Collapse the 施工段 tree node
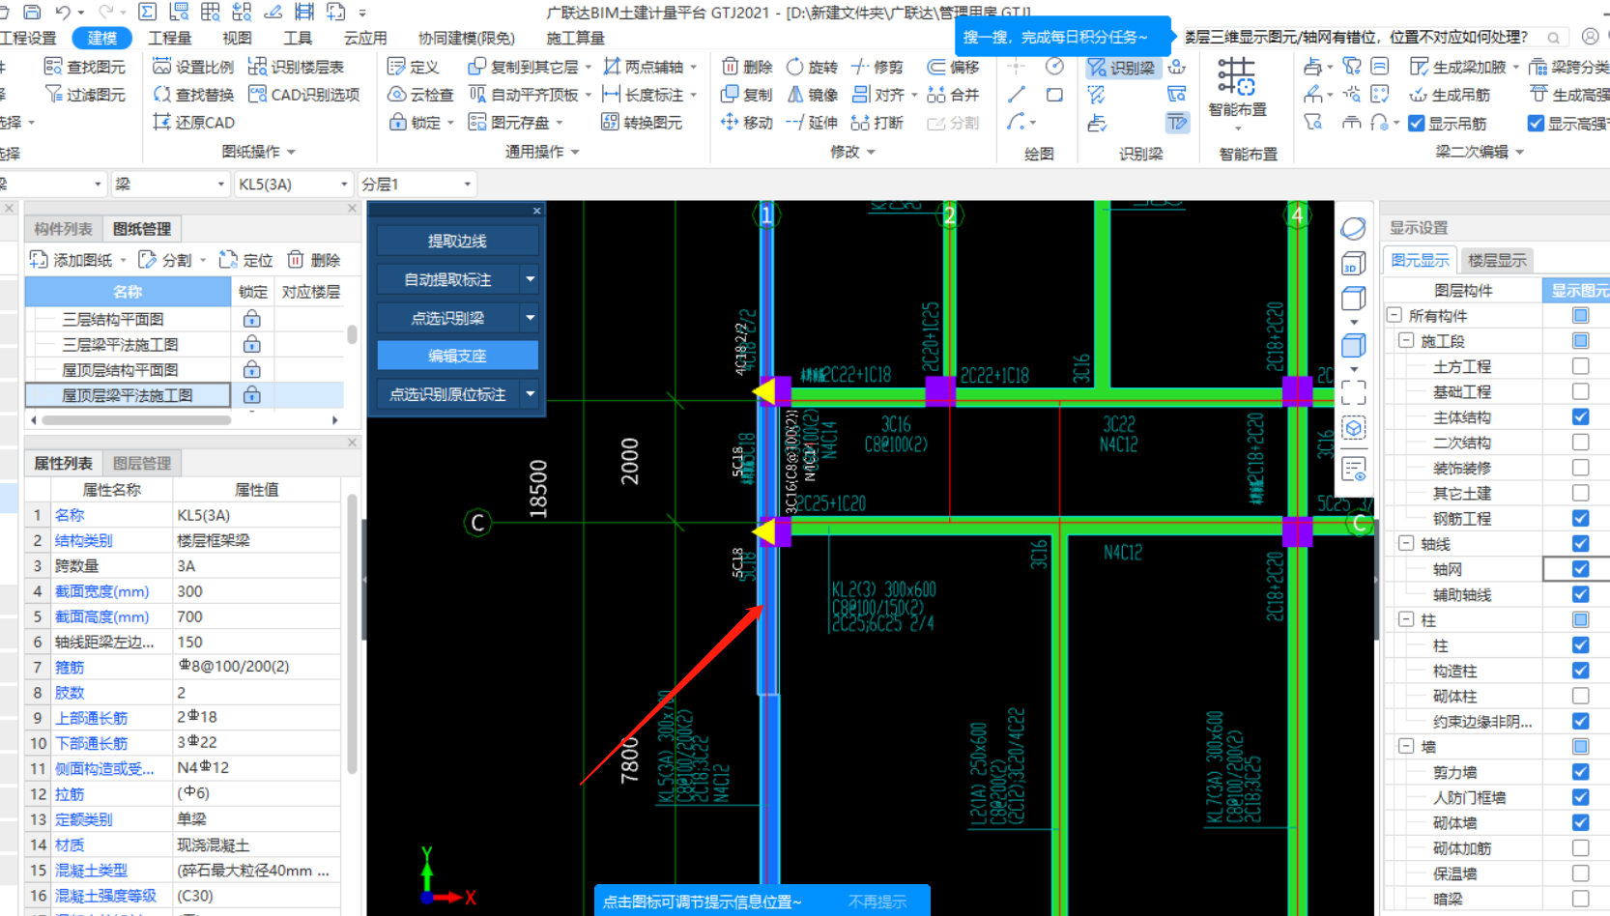The image size is (1610, 916). click(x=1407, y=341)
